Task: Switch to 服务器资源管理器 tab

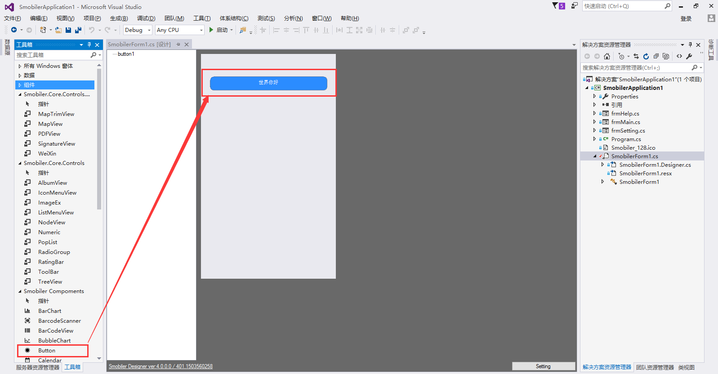Action: [x=38, y=367]
